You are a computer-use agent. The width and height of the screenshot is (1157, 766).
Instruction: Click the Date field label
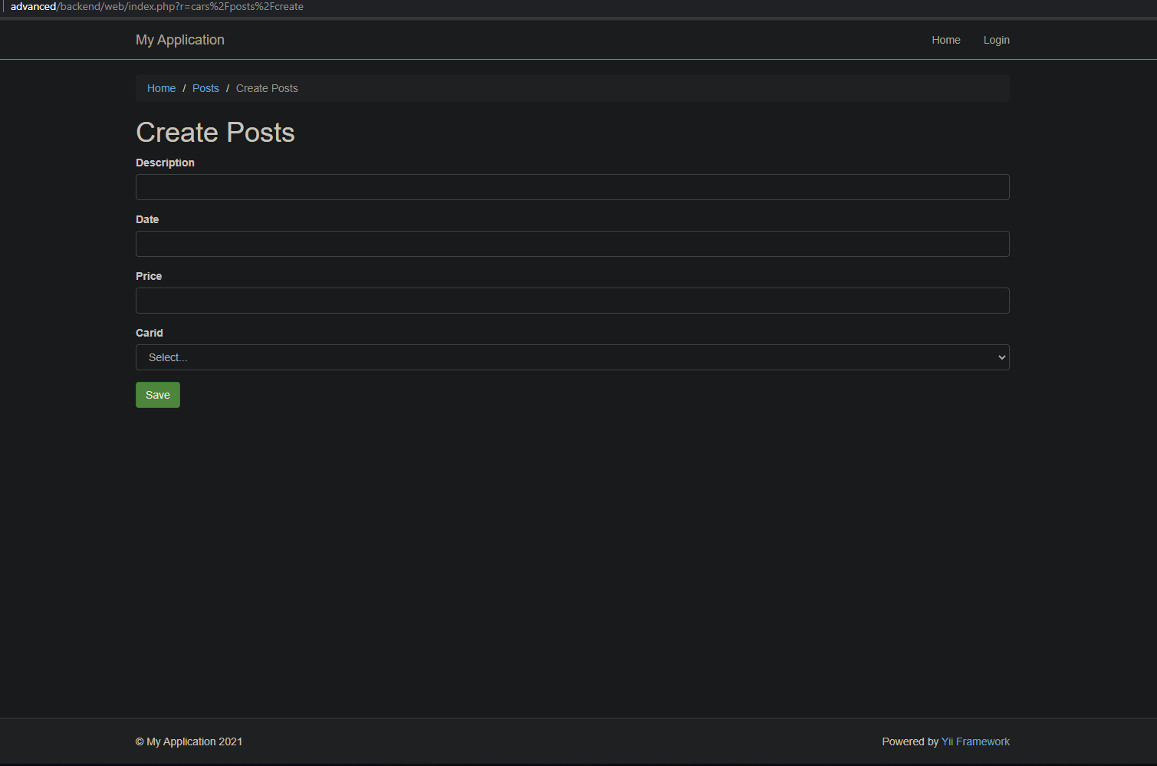(x=147, y=219)
